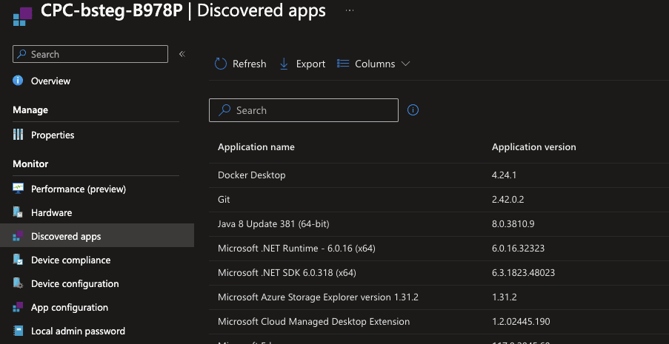Click the Device configuration icon

click(18, 283)
